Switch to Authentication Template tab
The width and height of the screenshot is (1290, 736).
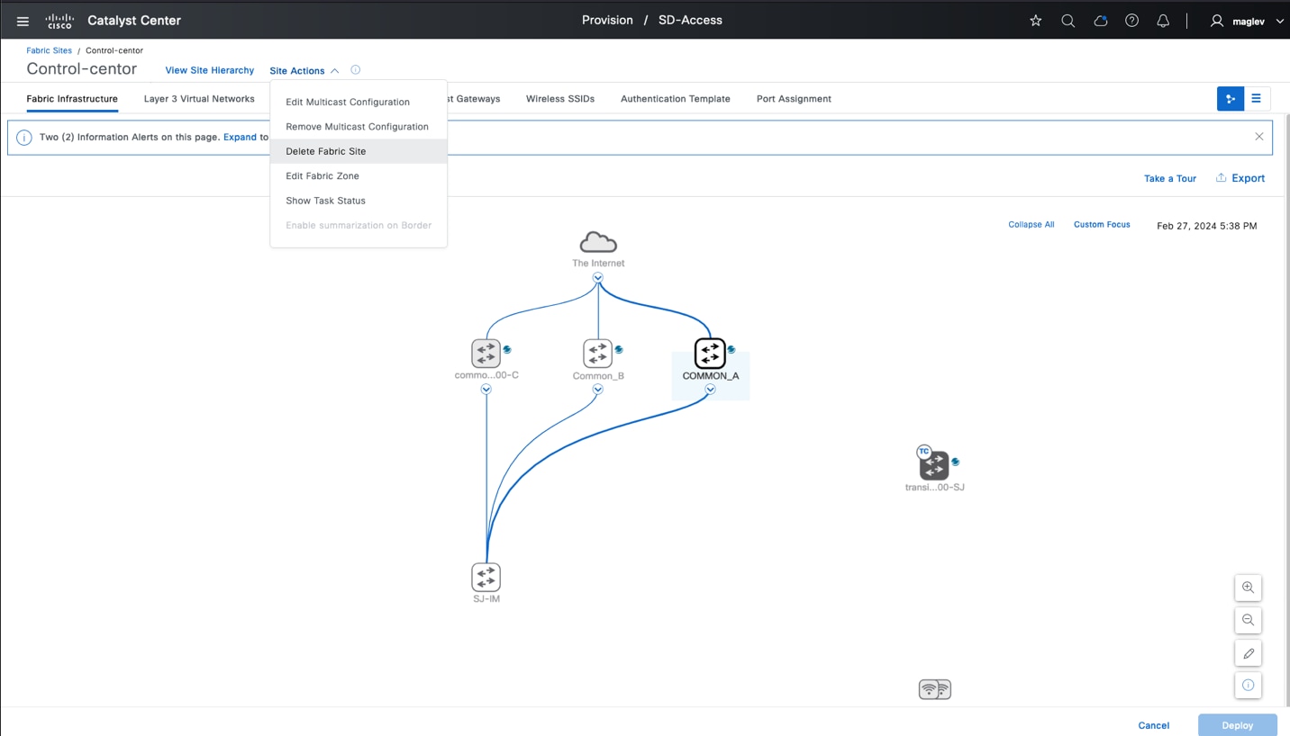(675, 99)
